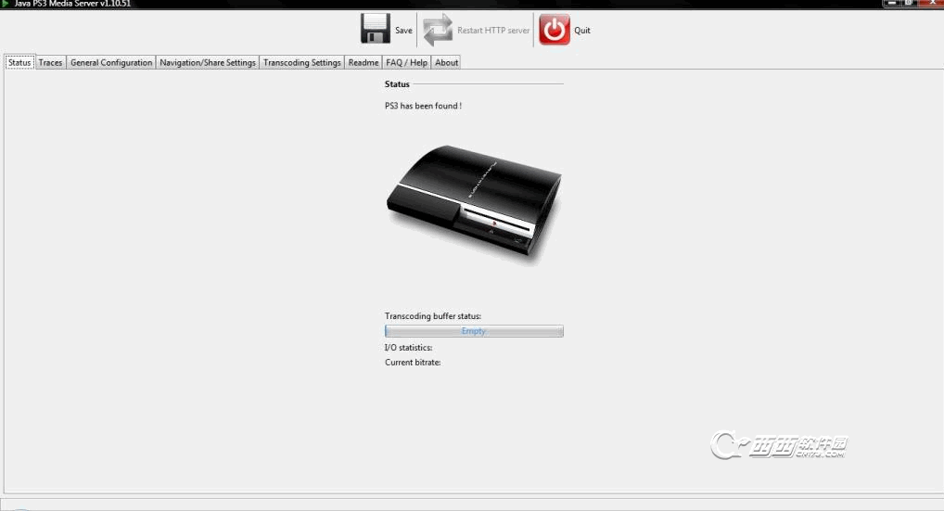Go to the Transcoding Settings tab
Viewport: 944px width, 511px height.
302,62
